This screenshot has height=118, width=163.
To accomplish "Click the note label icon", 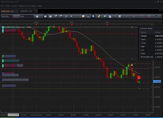I will [x=83, y=16].
